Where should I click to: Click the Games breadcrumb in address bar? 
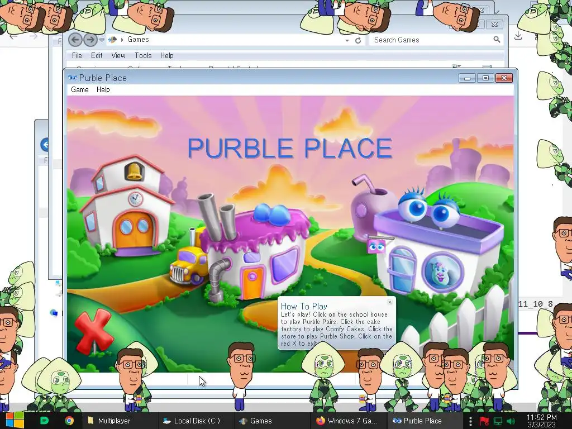tap(138, 40)
